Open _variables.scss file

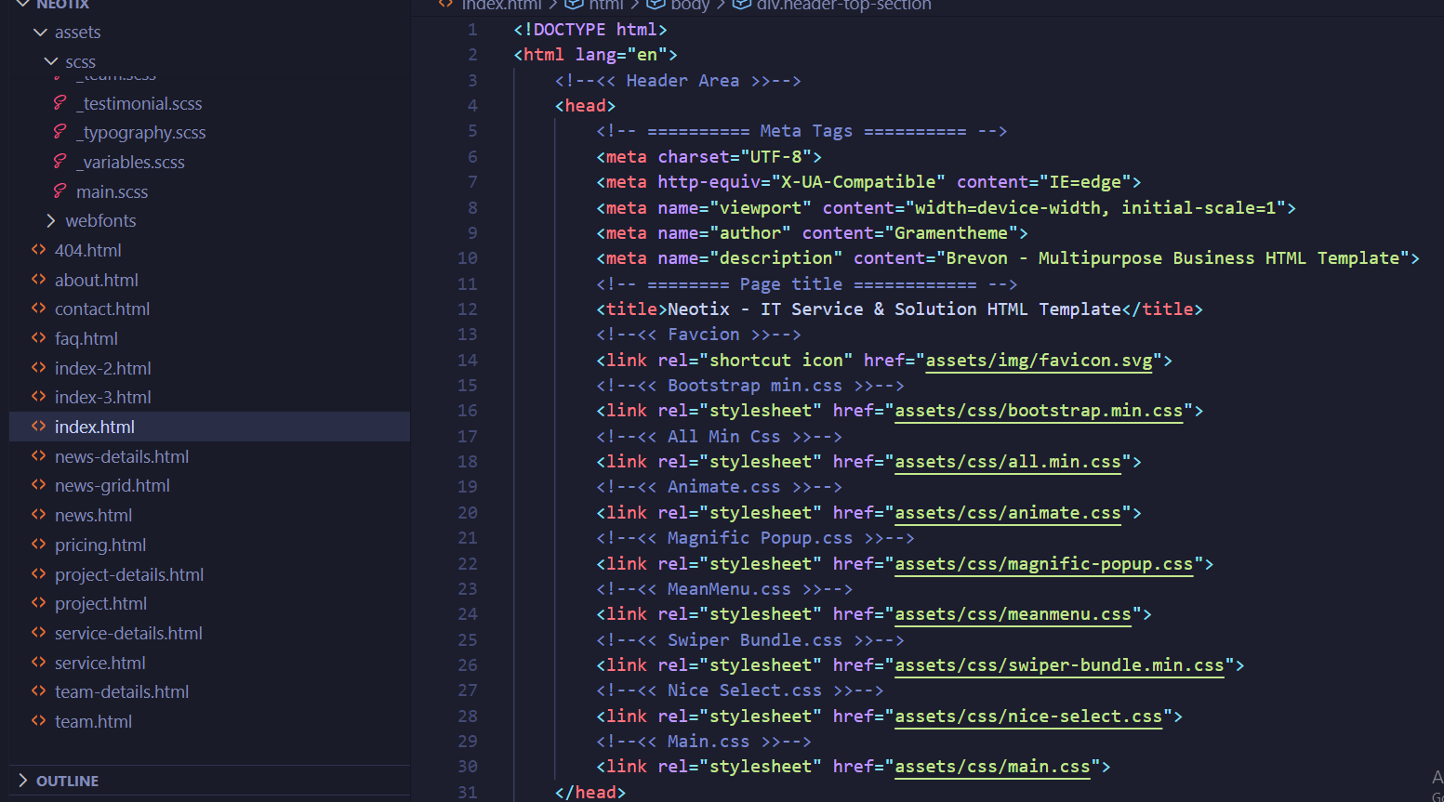click(130, 162)
